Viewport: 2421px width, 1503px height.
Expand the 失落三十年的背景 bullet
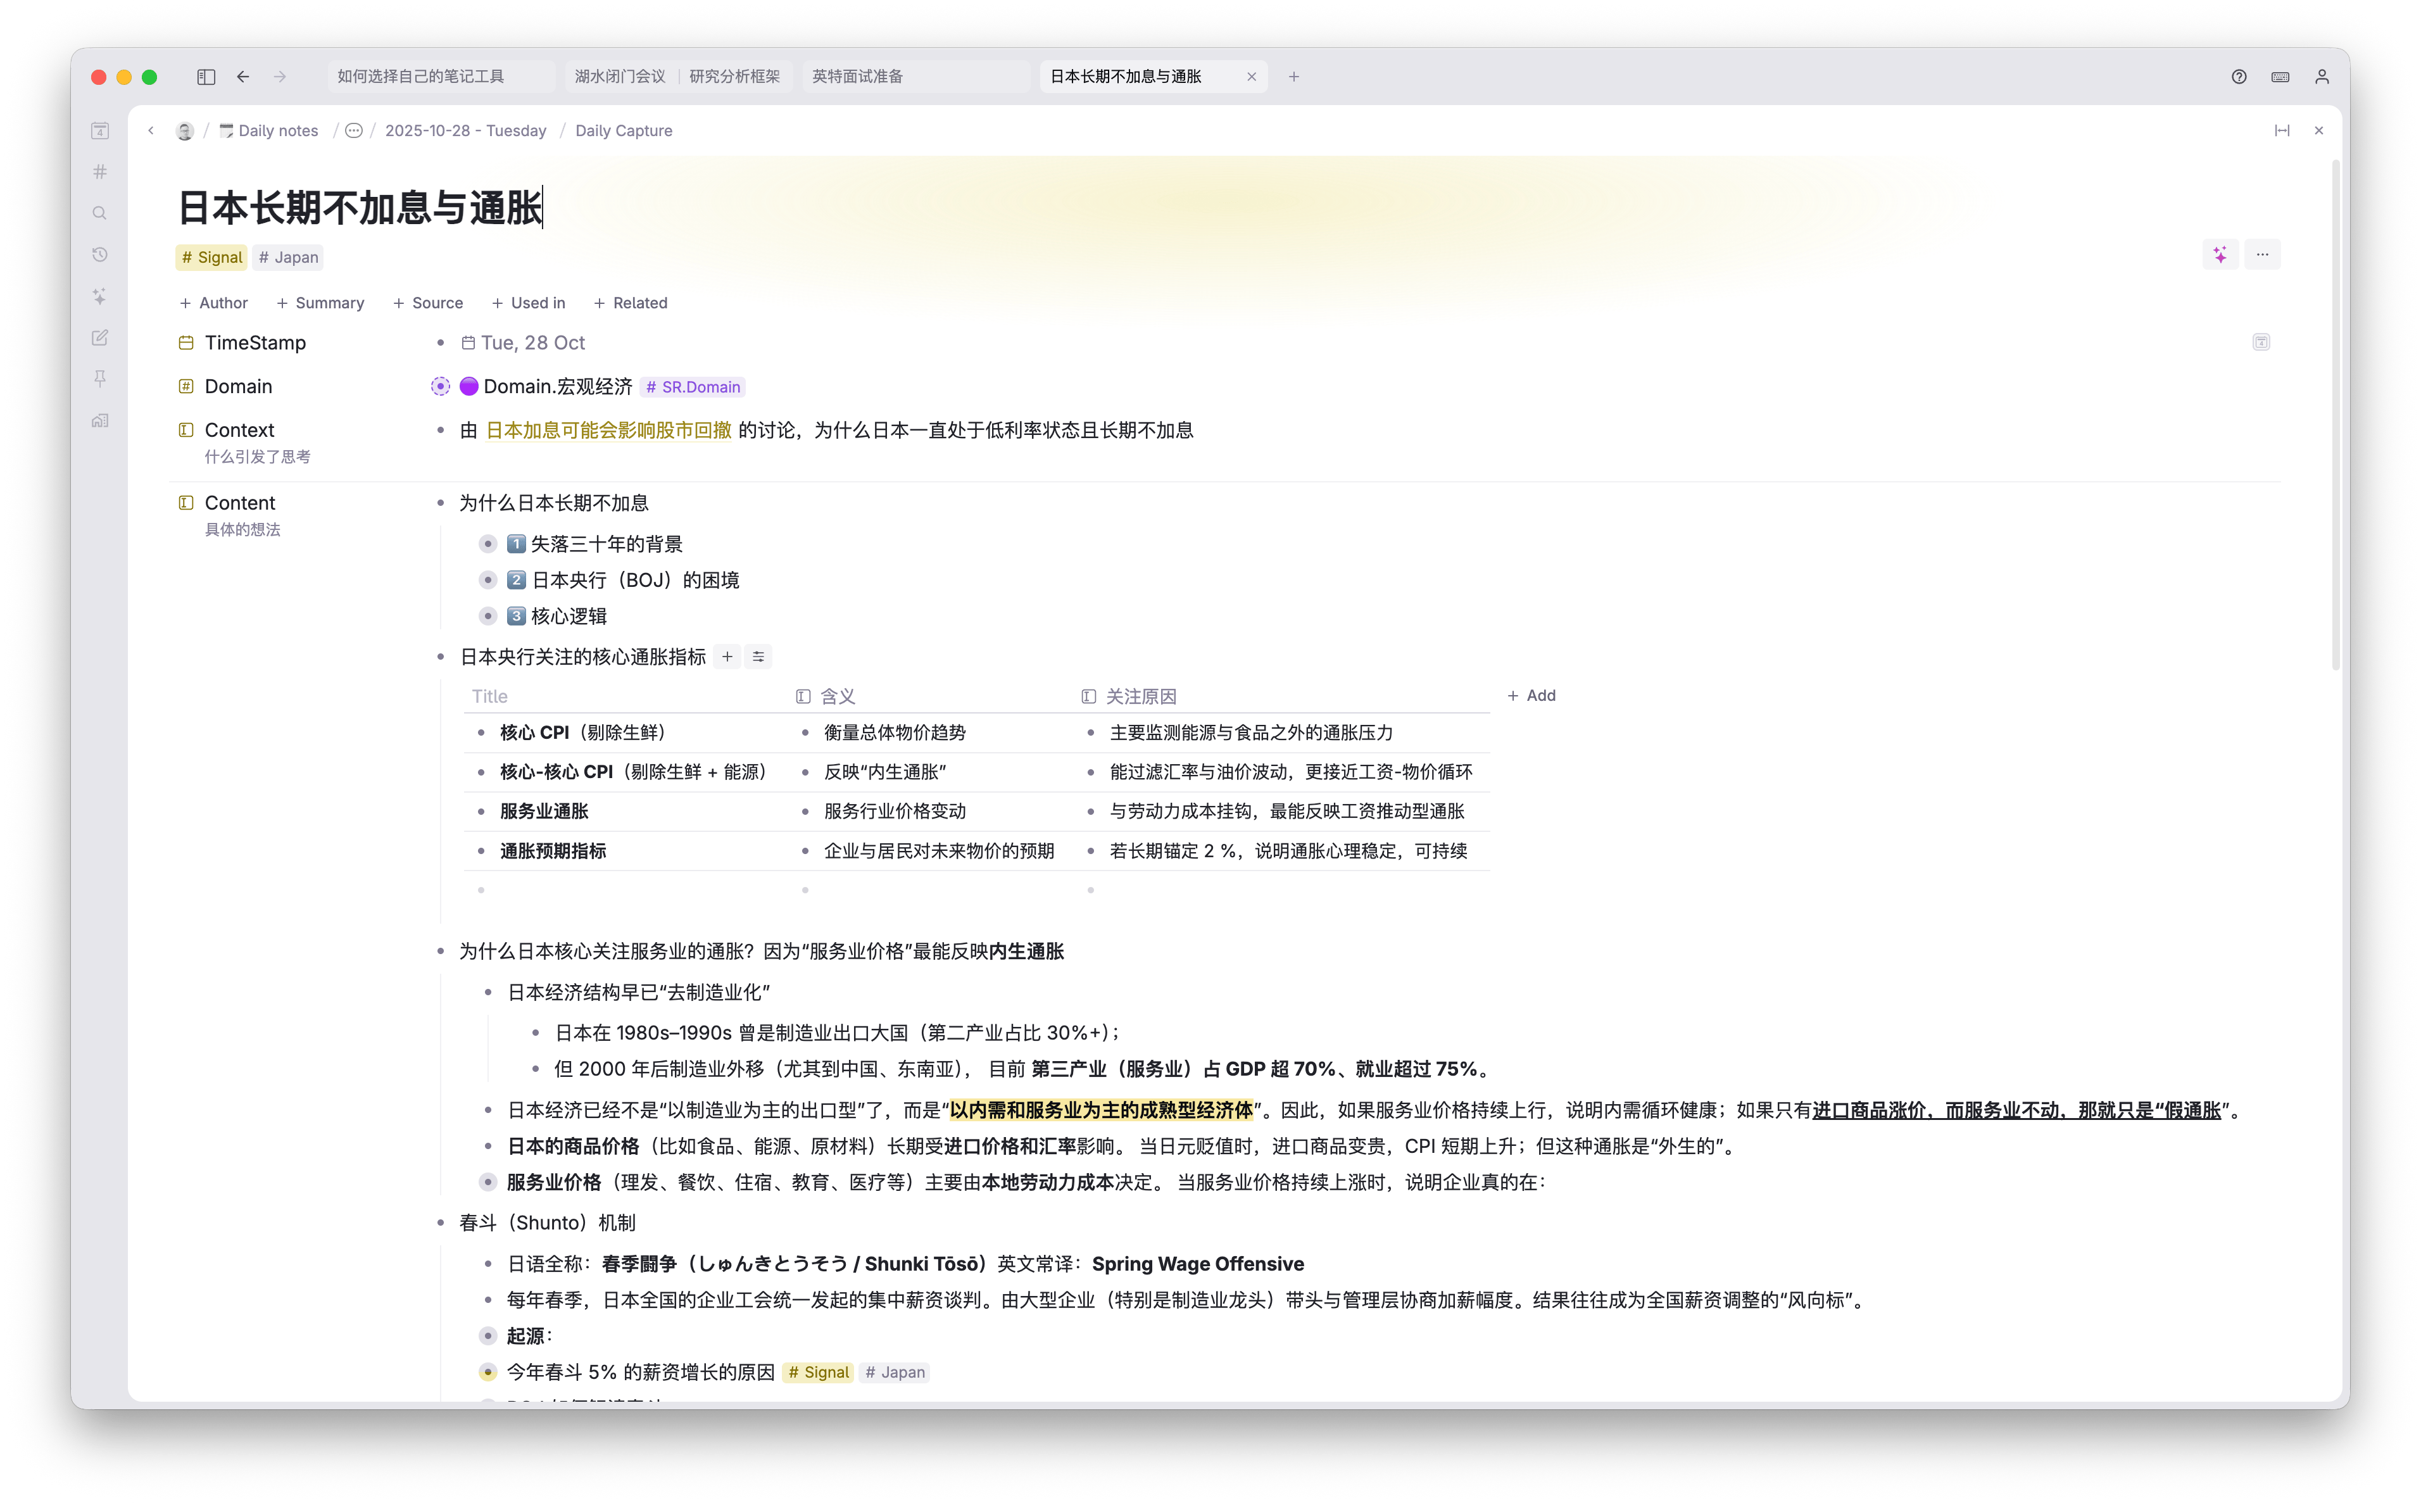(488, 544)
